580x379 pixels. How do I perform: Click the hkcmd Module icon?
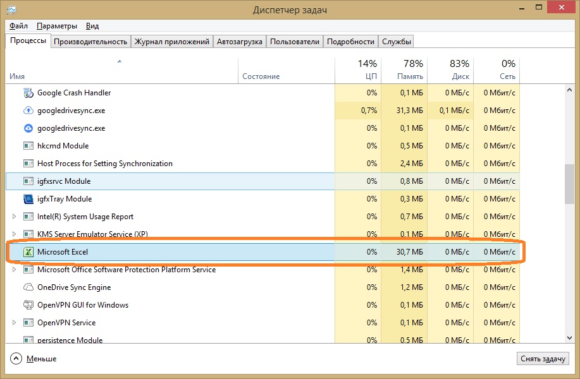click(x=28, y=146)
